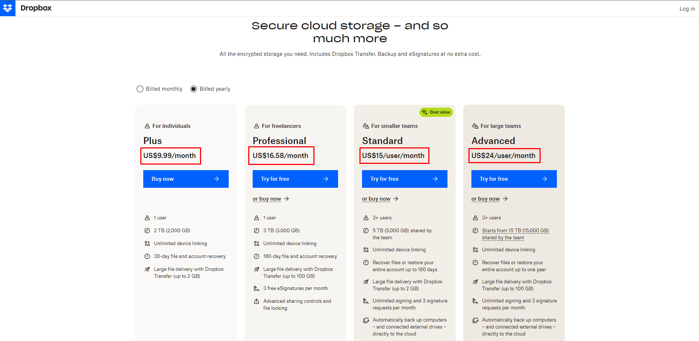Click the US$24/user/month price

click(503, 156)
